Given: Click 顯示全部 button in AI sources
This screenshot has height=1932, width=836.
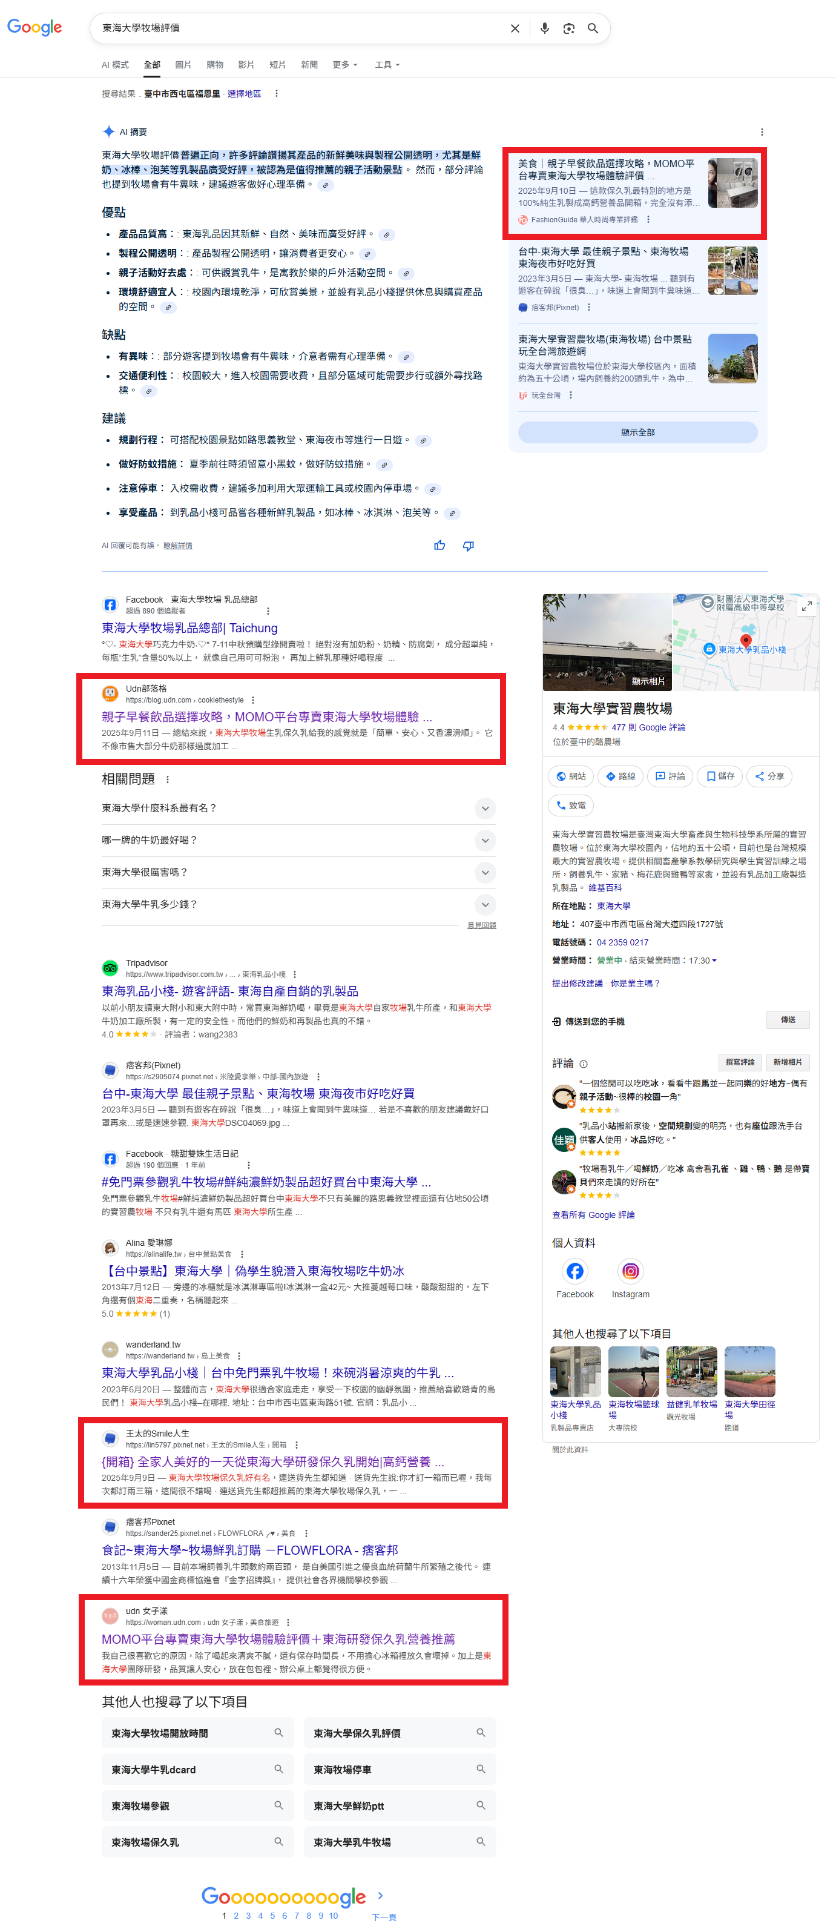Looking at the screenshot, I should point(637,432).
